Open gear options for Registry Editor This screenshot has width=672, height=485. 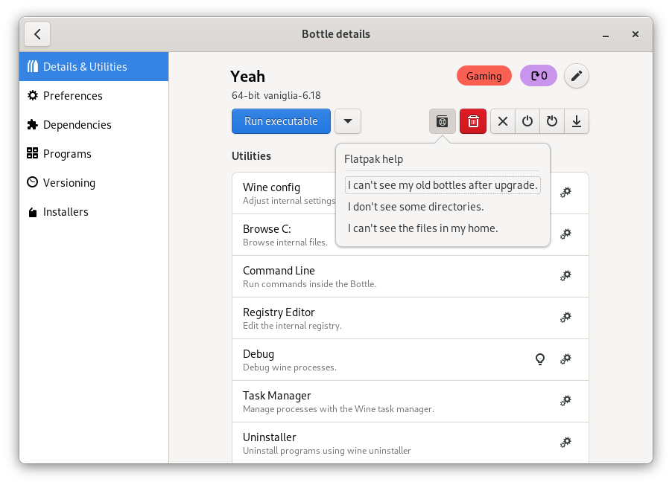[565, 318]
